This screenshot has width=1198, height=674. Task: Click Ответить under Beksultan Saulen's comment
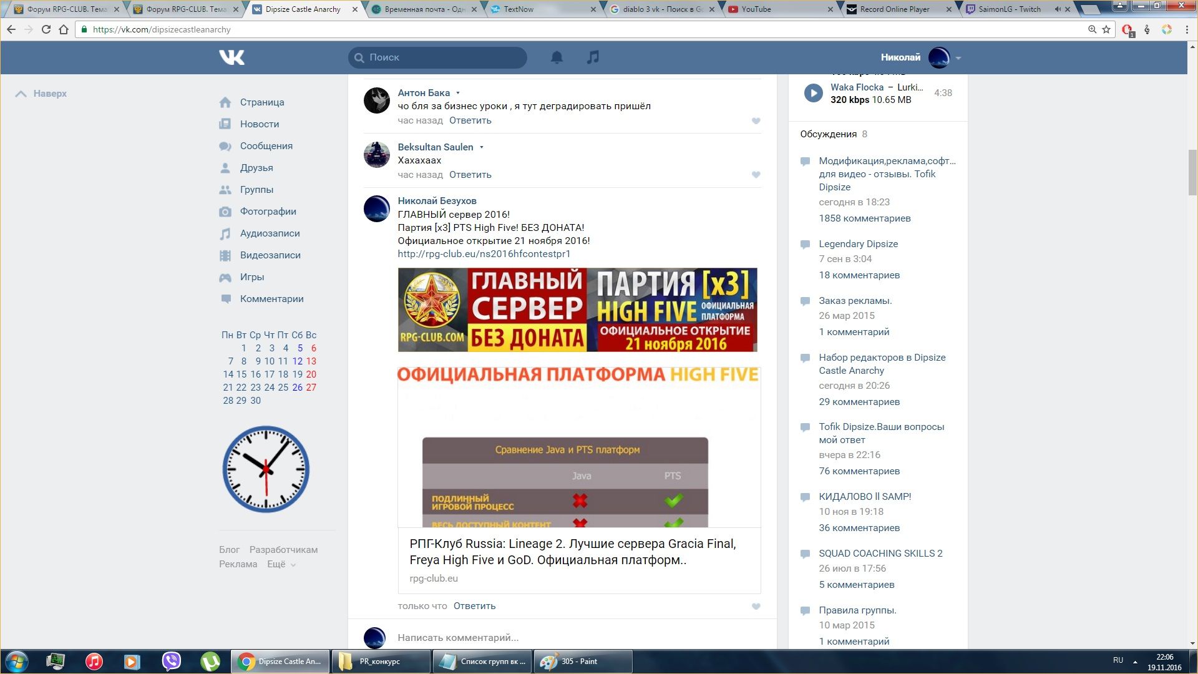[x=470, y=175]
